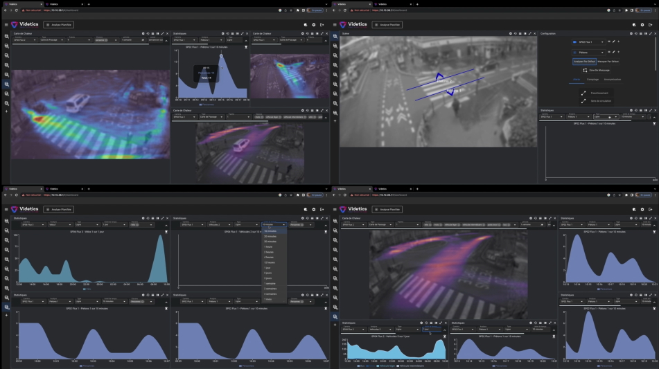Add new analysis with plus beside Piétons
The width and height of the screenshot is (659, 369).
[x=618, y=52]
